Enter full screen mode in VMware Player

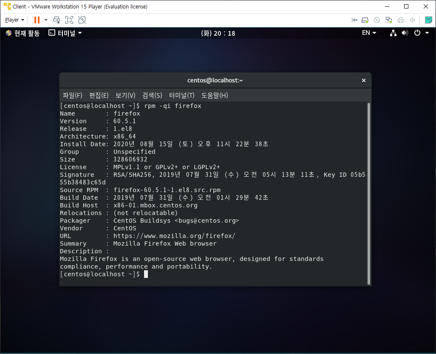(69, 20)
